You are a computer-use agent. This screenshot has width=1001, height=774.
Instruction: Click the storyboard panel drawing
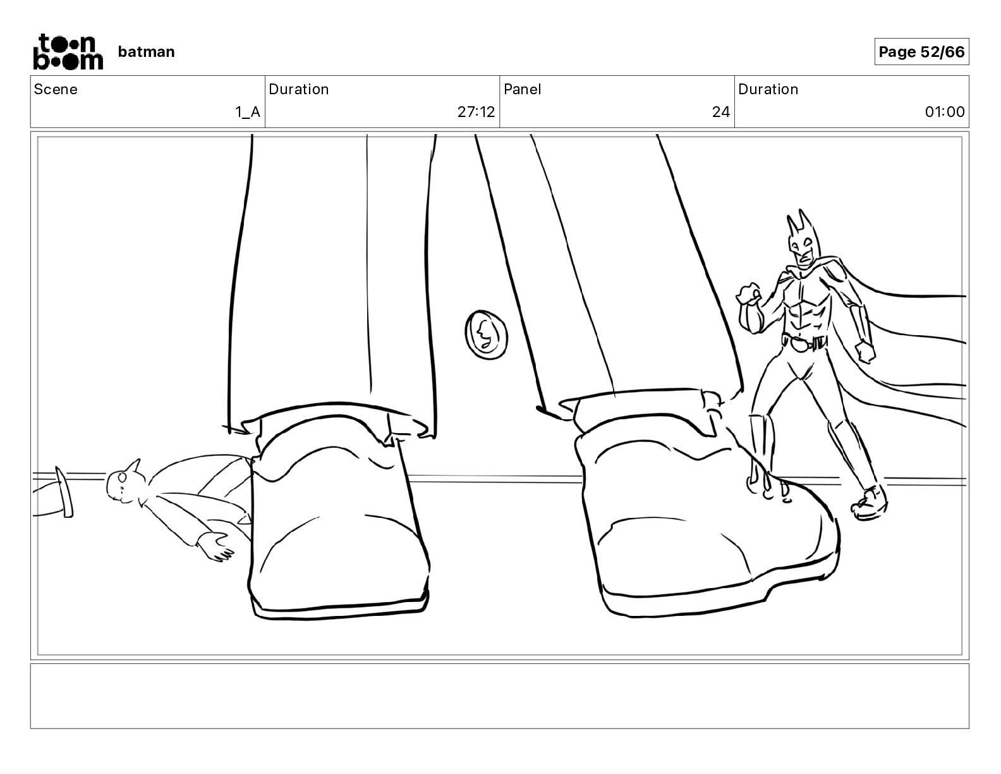coord(500,396)
